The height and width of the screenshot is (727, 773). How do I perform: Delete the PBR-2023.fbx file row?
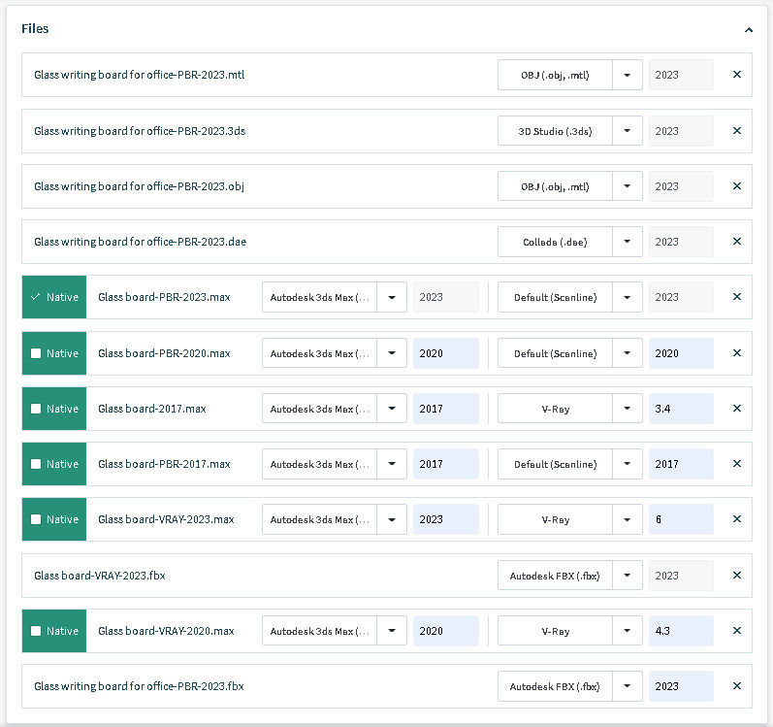point(737,686)
